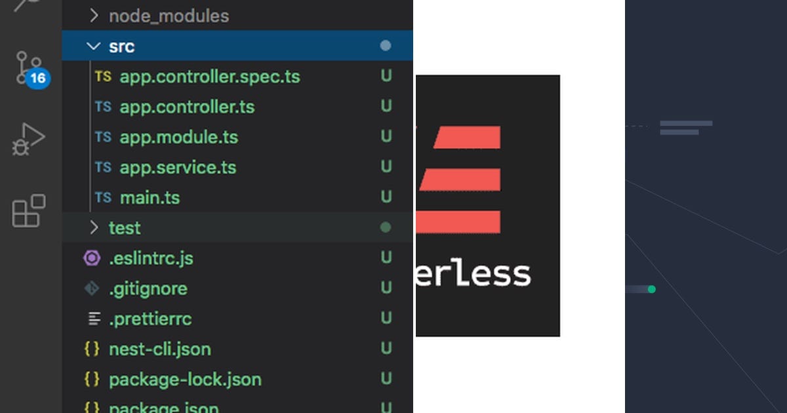The width and height of the screenshot is (787, 413).
Task: Click the U indicator next to main.ts
Action: 386,197
